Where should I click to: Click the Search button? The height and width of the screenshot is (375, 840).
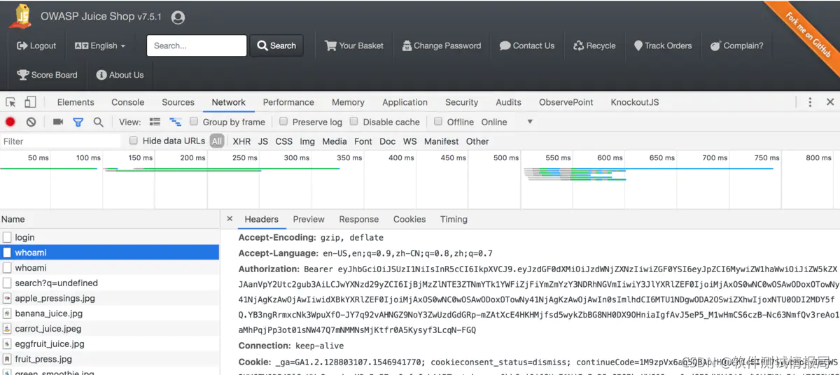pyautogui.click(x=276, y=45)
